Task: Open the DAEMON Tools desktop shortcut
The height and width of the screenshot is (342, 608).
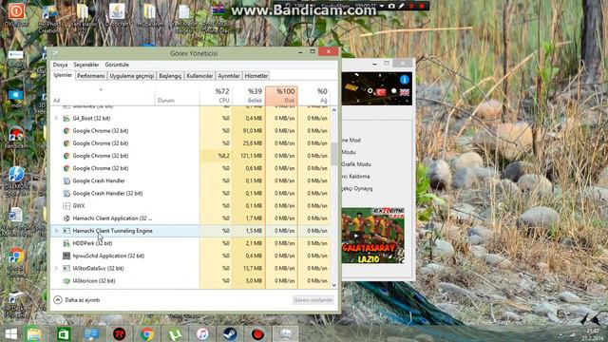Action: 16,180
